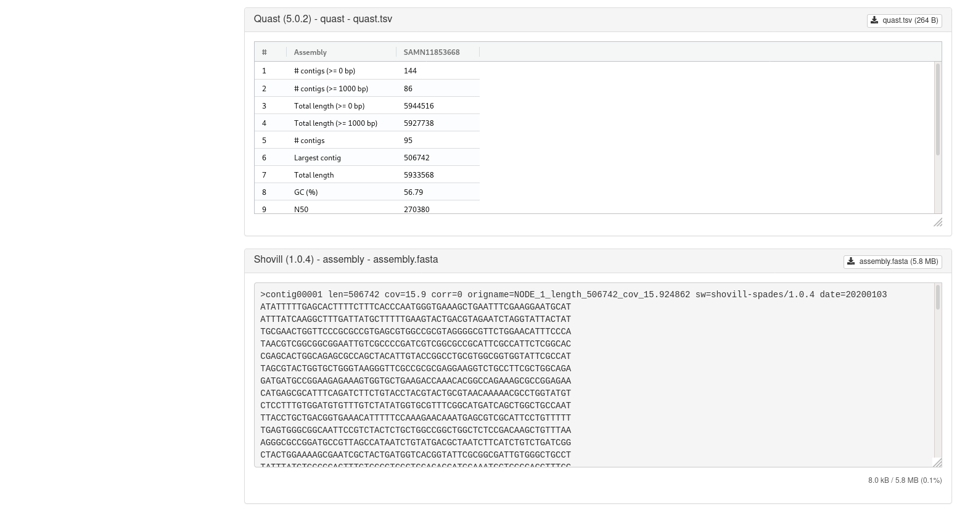Click the 'GC (%)' row label
Screen dimensions: 957x510
pyautogui.click(x=306, y=192)
